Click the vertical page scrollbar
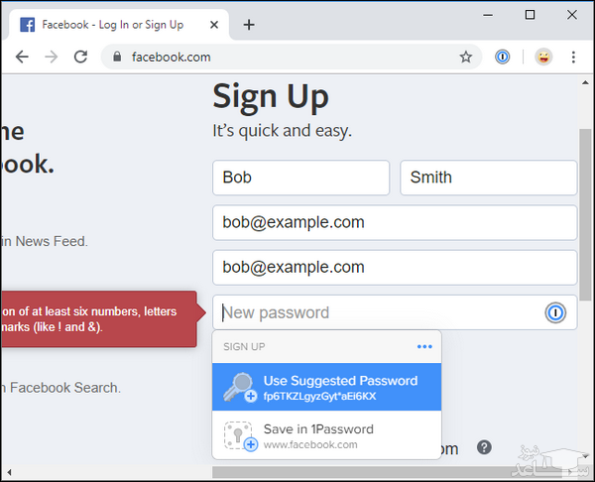Image resolution: width=595 pixels, height=482 pixels. pos(586,248)
